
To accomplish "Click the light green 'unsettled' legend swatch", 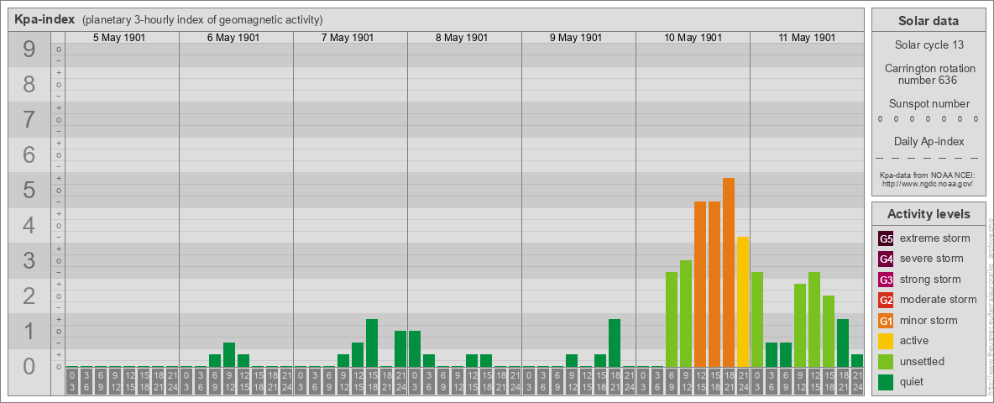I will click(x=886, y=361).
